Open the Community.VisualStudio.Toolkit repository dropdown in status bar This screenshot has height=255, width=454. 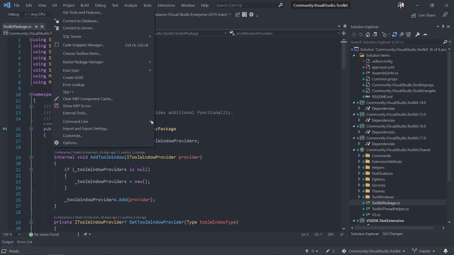tap(373, 251)
